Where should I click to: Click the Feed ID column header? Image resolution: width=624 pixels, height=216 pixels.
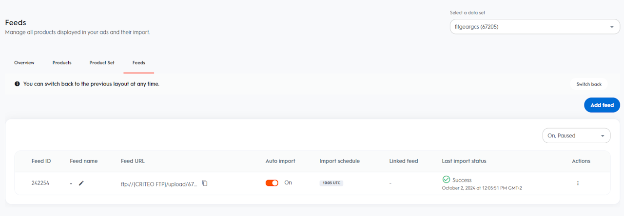[41, 161]
